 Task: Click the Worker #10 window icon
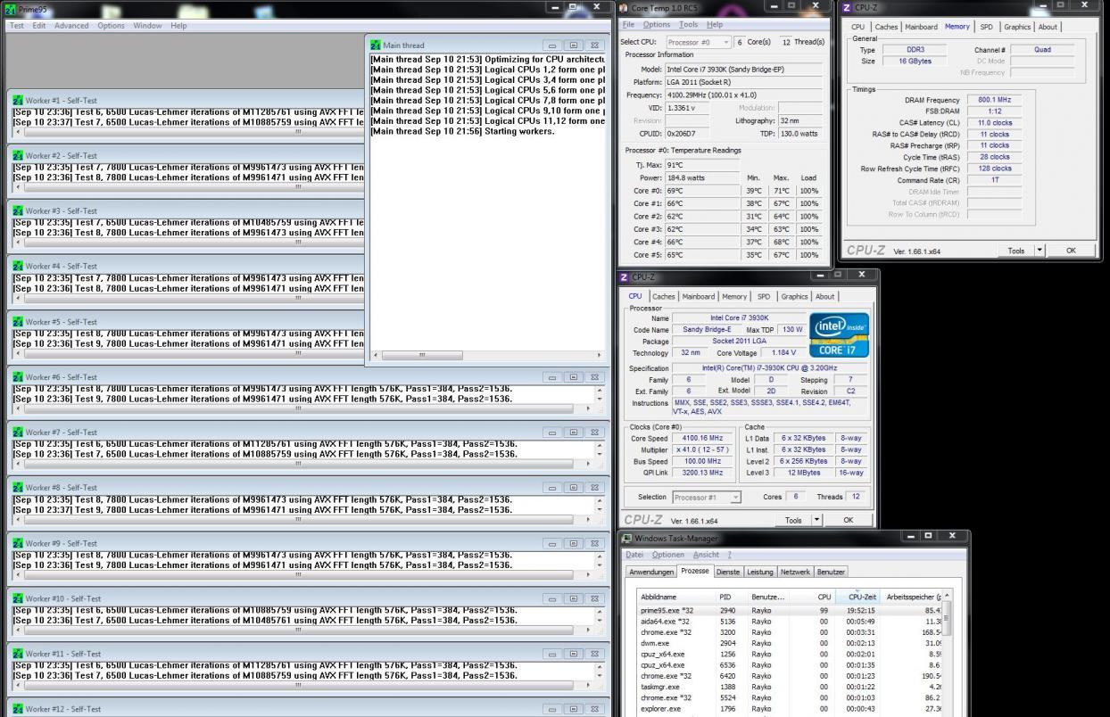click(x=17, y=597)
